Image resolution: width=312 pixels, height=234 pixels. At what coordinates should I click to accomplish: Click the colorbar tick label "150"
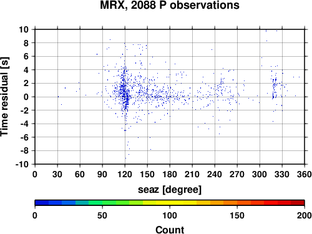(x=237, y=215)
